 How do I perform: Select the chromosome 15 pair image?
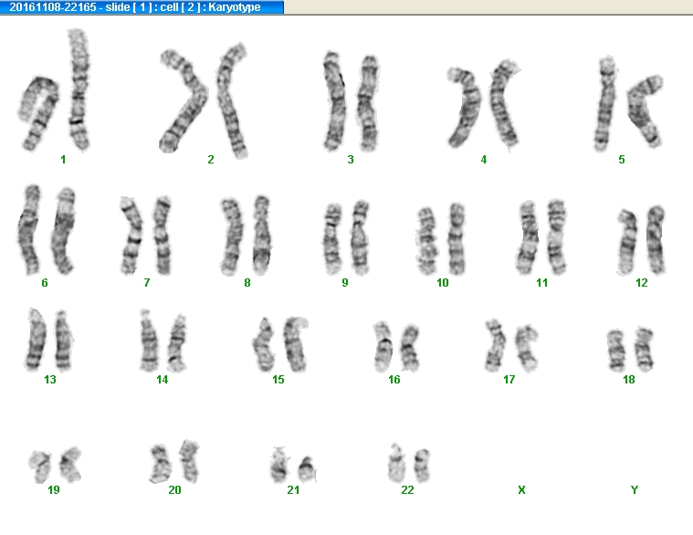coord(280,344)
